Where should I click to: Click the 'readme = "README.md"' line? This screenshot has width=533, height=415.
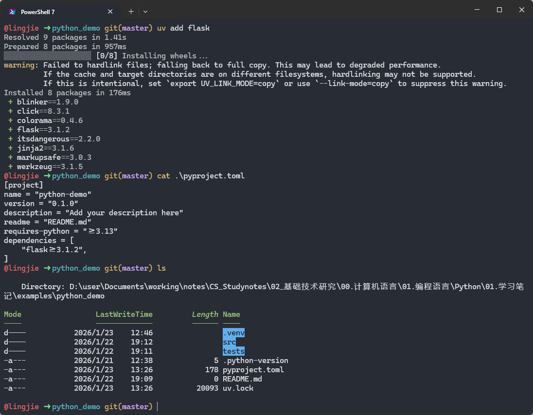(x=48, y=222)
